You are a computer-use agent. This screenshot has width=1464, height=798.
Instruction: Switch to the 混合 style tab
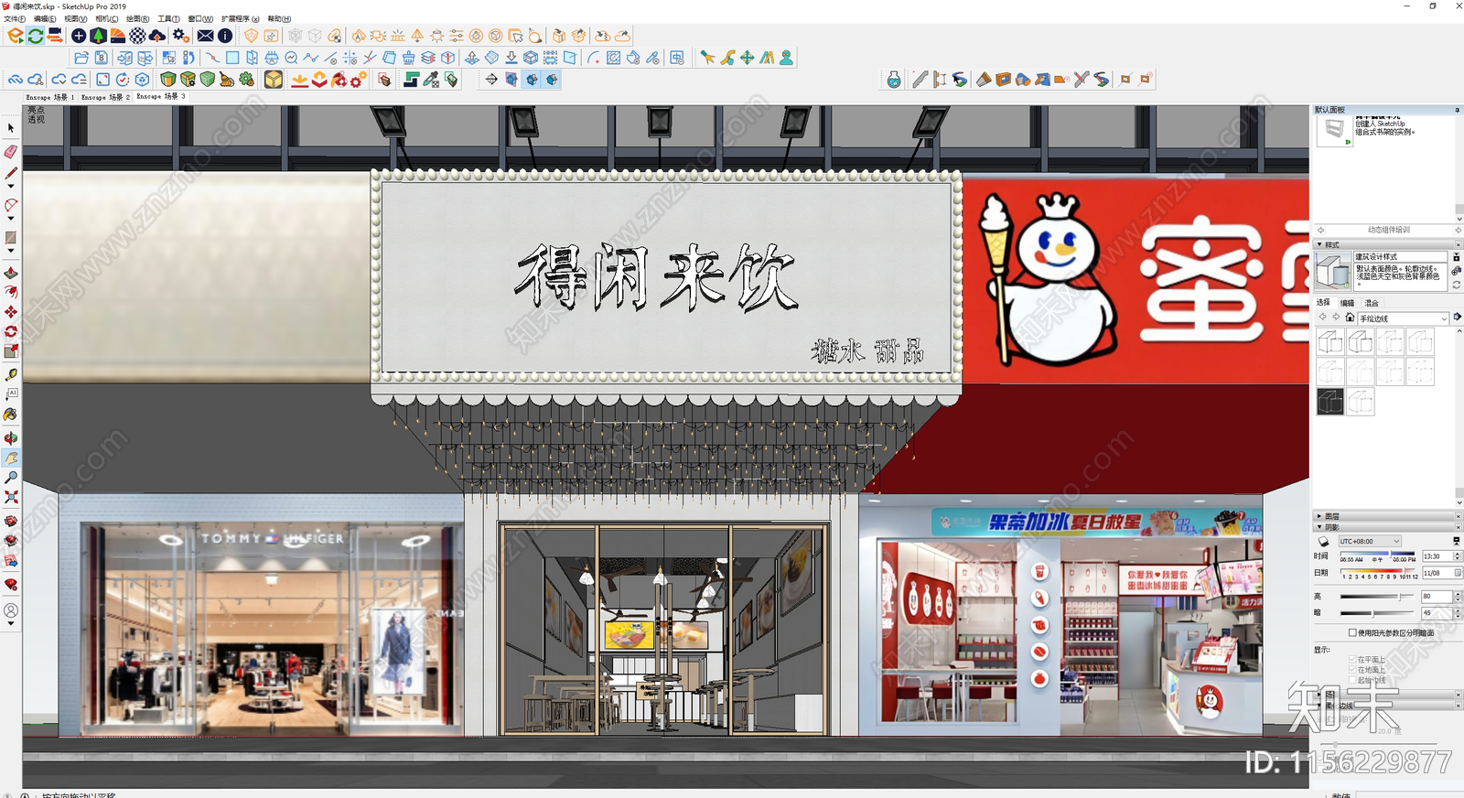(x=1371, y=303)
